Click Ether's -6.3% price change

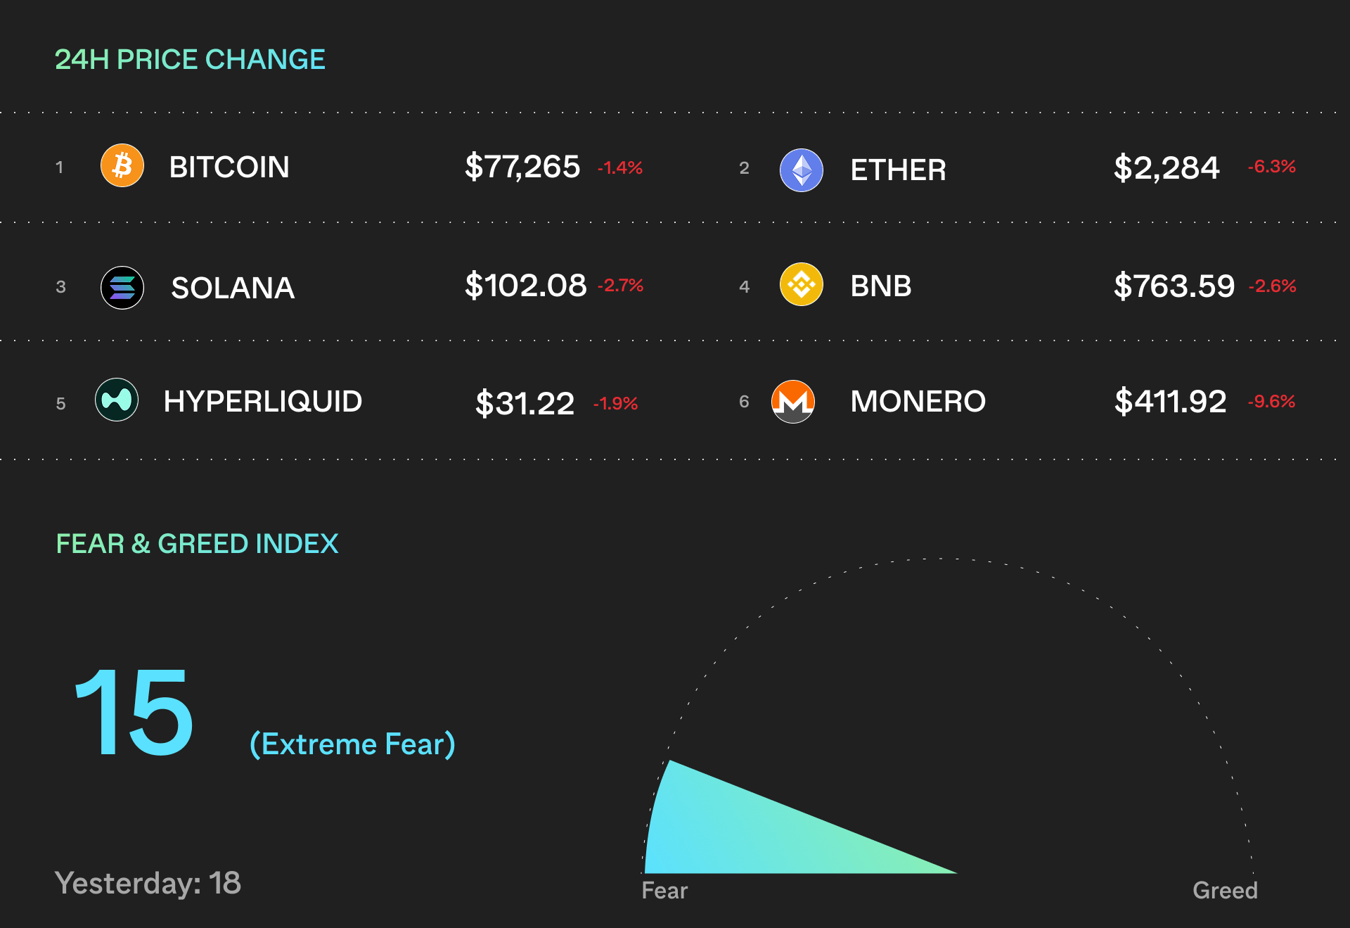pos(1271,167)
